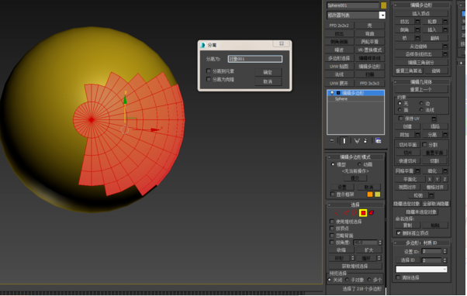This screenshot has width=467, height=296.
Task: Open settings box next to 挤出
Action: pyautogui.click(x=417, y=22)
